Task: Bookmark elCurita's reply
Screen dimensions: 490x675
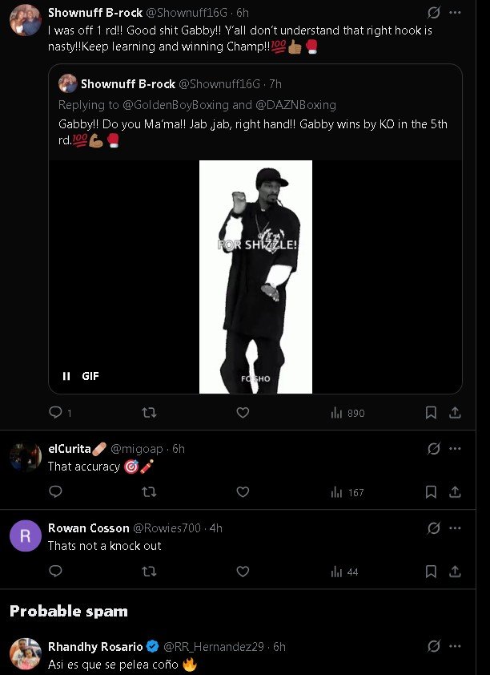Action: pos(431,492)
